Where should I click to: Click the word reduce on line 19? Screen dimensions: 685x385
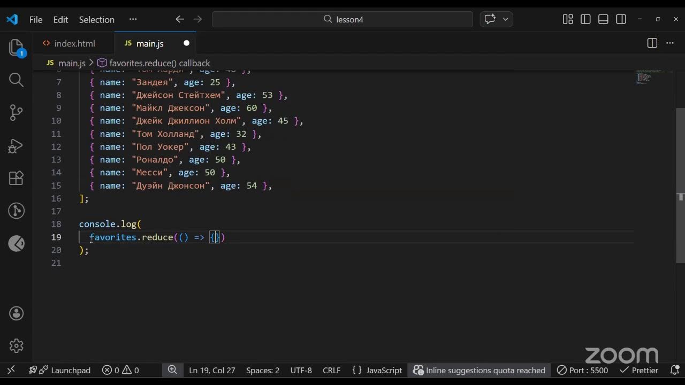click(157, 237)
